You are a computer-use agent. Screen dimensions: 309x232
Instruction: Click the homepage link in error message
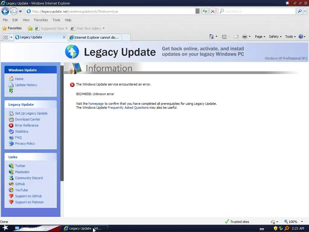coord(96,104)
